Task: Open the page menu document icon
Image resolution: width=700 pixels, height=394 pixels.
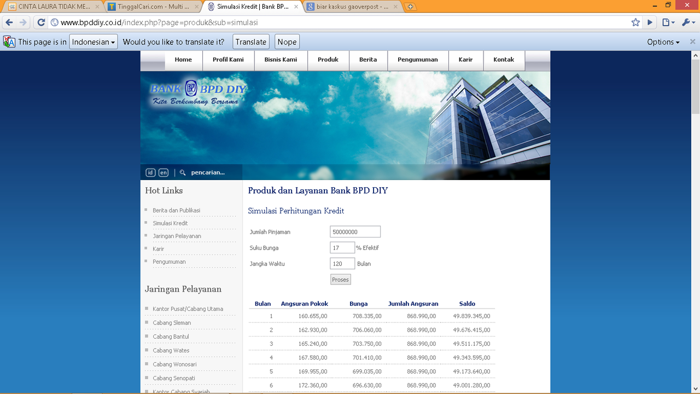Action: (x=668, y=22)
